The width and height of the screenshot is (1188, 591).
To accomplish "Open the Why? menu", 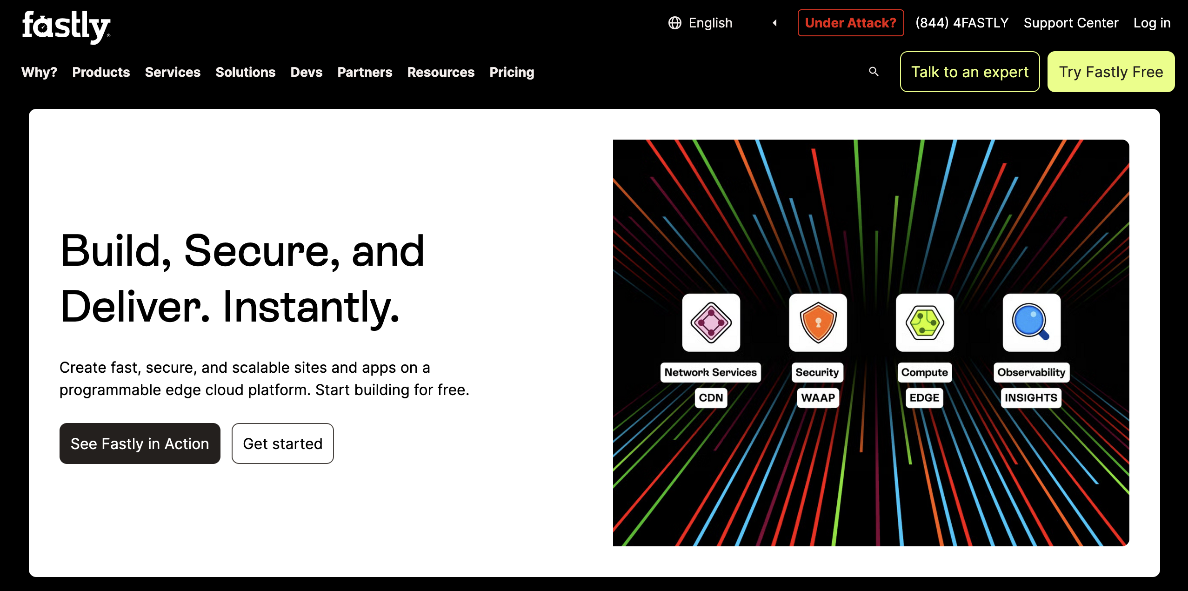I will tap(39, 72).
